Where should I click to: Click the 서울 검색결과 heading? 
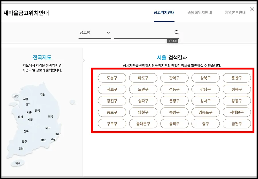click(x=172, y=57)
